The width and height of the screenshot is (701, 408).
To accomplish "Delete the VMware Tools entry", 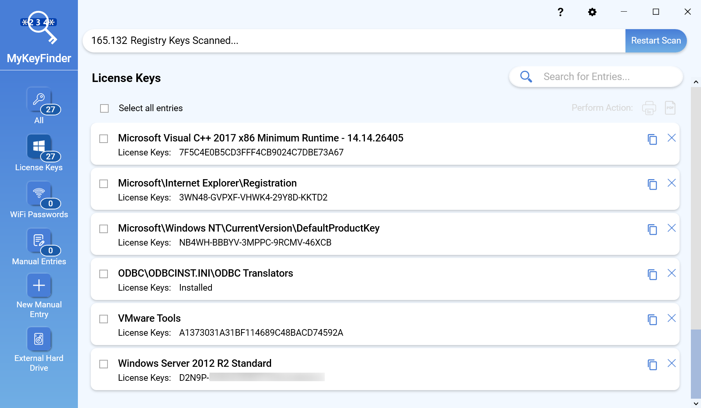I will pos(671,318).
